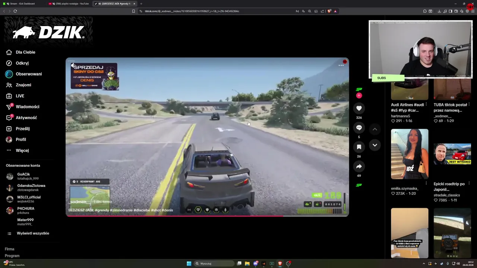
Task: Open the Brave wallet icon
Action: 456,11
